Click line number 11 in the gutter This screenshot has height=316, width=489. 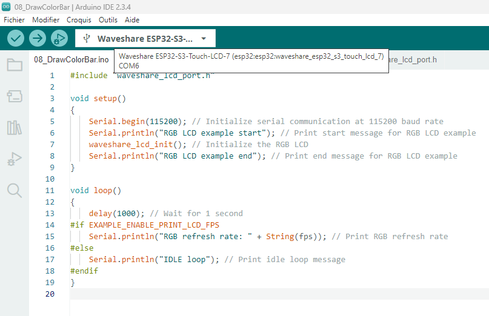click(50, 191)
